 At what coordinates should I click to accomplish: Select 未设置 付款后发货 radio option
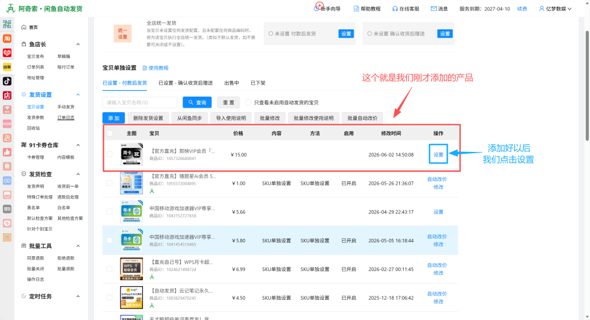coord(271,33)
